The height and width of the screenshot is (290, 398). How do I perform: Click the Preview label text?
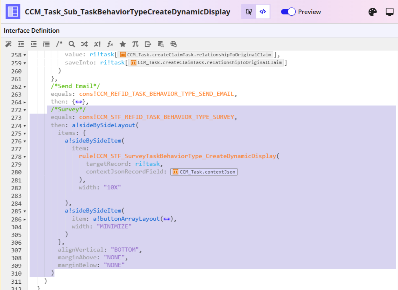(x=309, y=12)
